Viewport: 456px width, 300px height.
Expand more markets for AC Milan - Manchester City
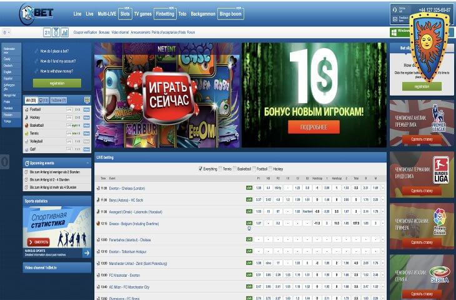point(383,287)
